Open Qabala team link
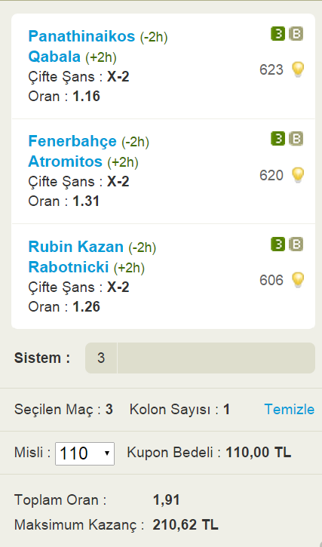 (54, 57)
